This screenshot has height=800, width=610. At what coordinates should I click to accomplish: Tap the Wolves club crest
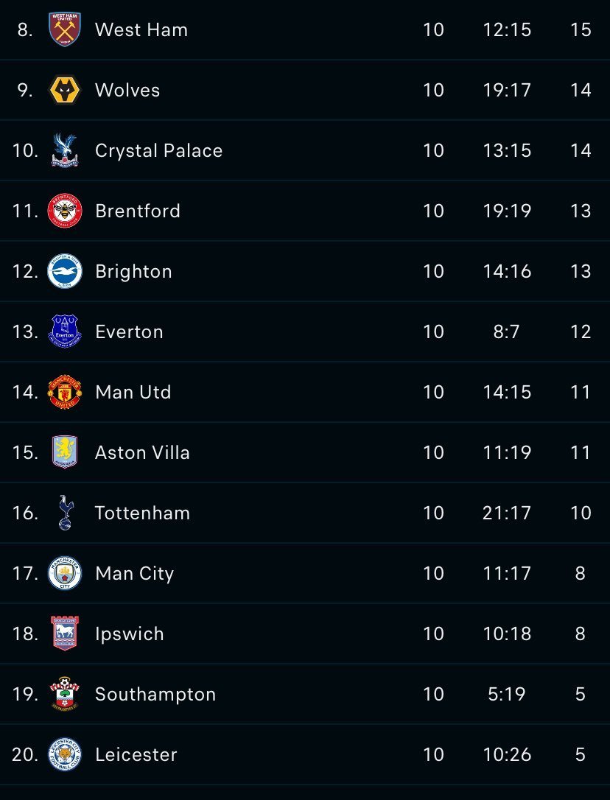pos(65,90)
